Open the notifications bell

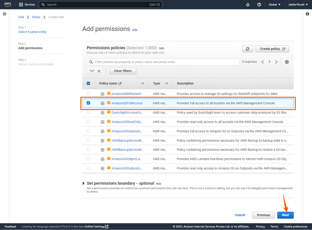[248, 5]
